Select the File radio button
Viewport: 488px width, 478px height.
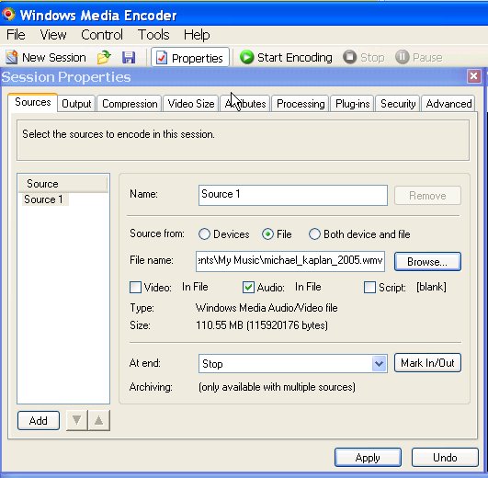pyautogui.click(x=268, y=234)
